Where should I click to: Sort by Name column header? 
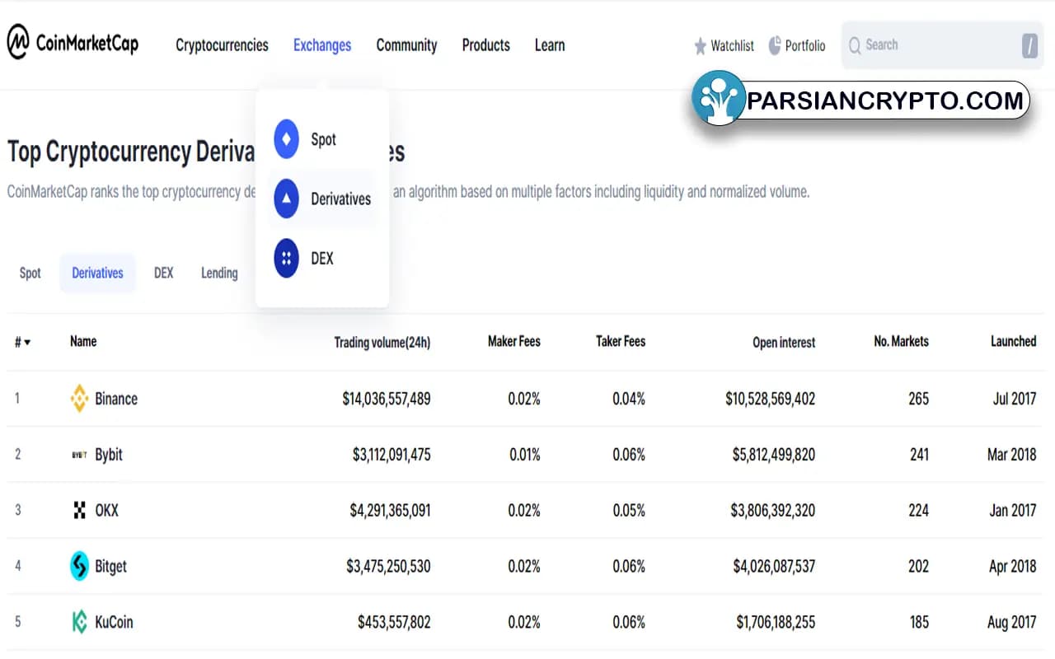click(x=83, y=341)
